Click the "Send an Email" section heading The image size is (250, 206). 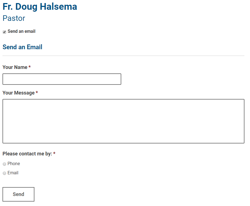(22, 47)
